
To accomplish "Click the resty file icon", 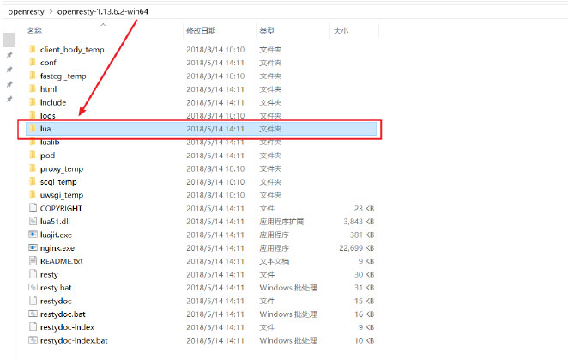I will [x=33, y=274].
